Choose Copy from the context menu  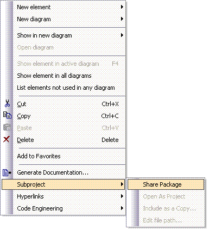click(x=64, y=116)
